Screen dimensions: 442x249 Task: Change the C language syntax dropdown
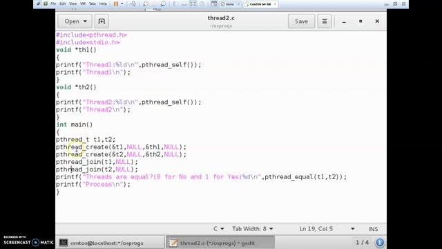(x=218, y=229)
